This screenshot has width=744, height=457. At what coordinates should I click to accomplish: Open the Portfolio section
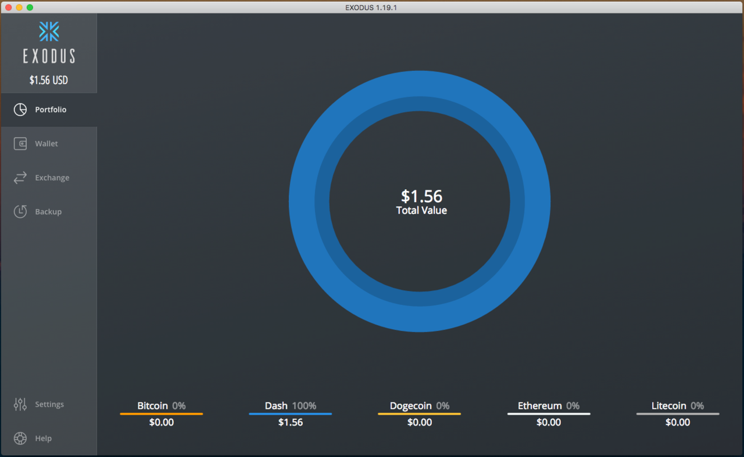[49, 110]
